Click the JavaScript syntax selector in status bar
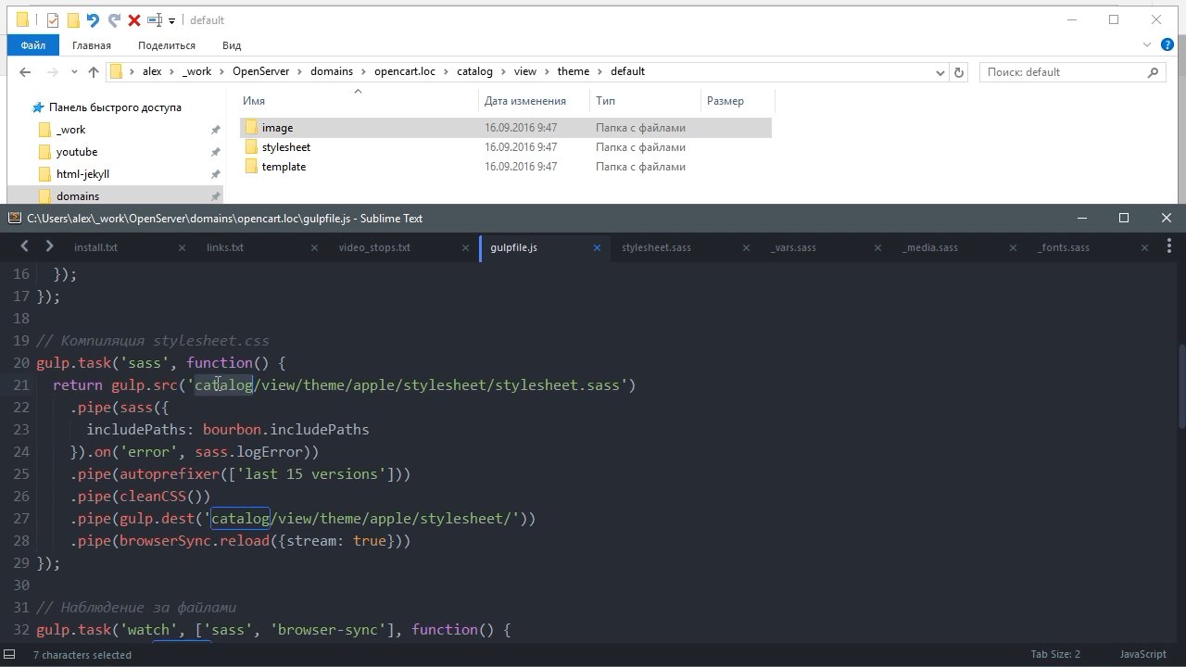The image size is (1186, 667). (x=1142, y=654)
